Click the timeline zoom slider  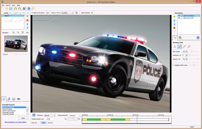(x=72, y=119)
